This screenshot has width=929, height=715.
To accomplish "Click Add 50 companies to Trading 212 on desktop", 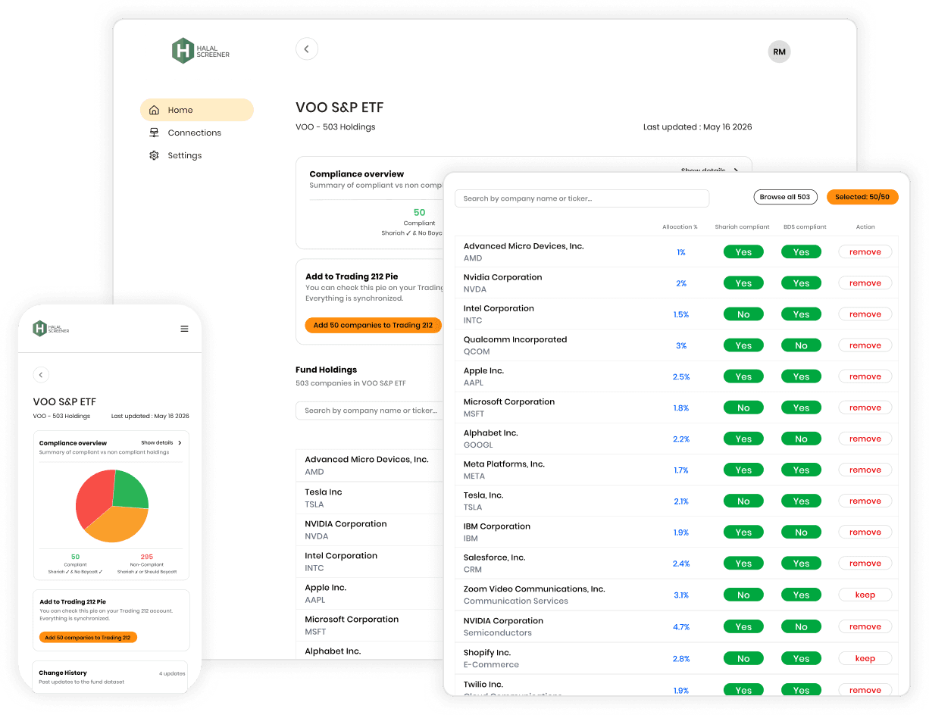I will (x=373, y=325).
